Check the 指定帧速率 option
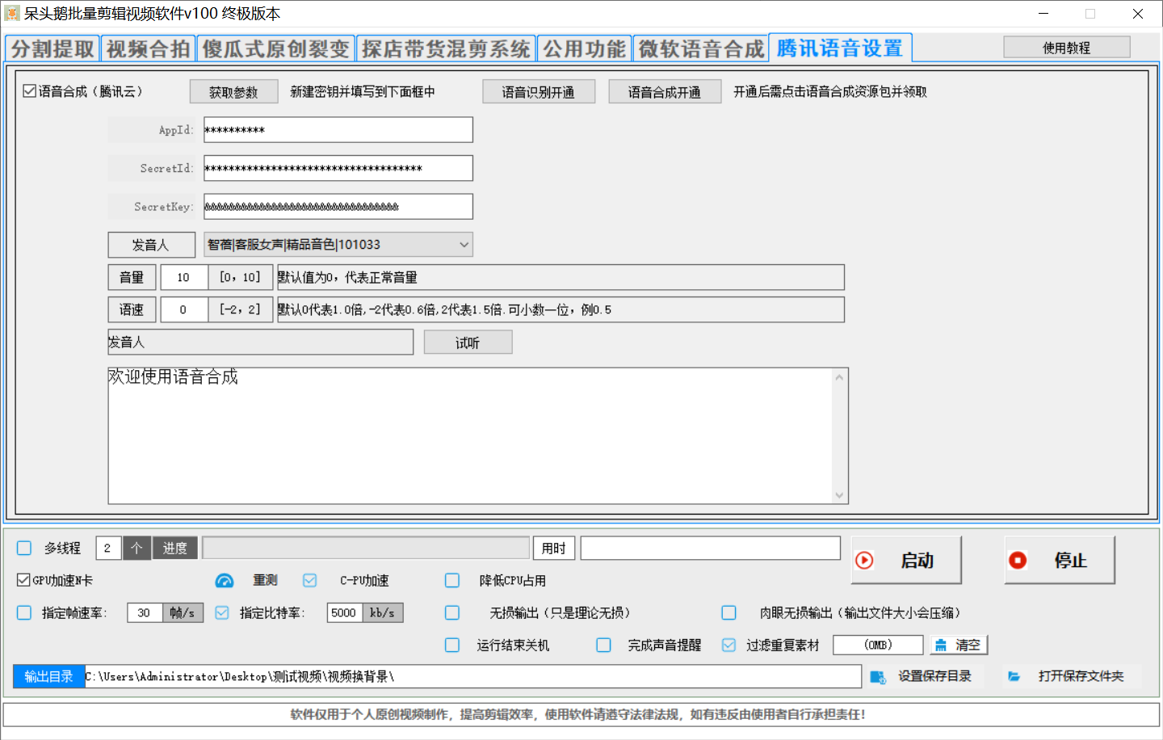This screenshot has width=1163, height=740. pyautogui.click(x=24, y=612)
